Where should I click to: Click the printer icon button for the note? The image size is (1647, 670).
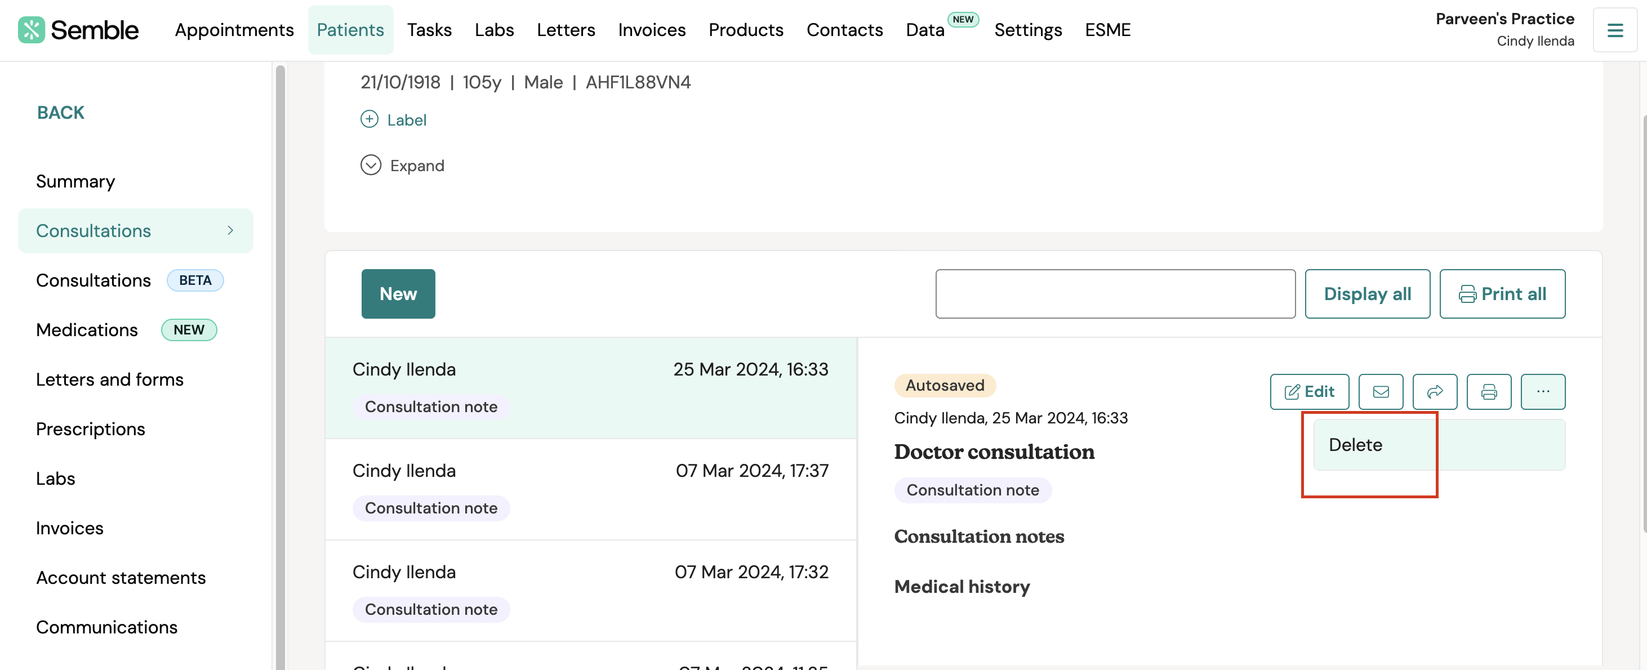point(1488,391)
